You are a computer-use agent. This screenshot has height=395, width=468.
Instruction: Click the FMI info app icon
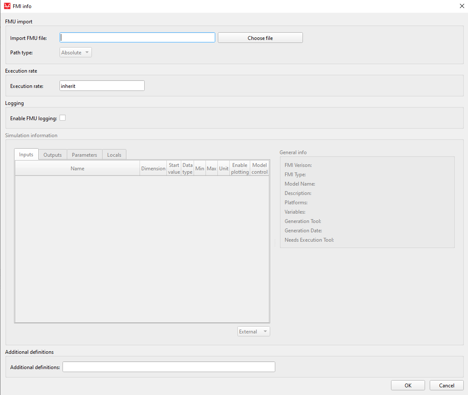coord(7,6)
